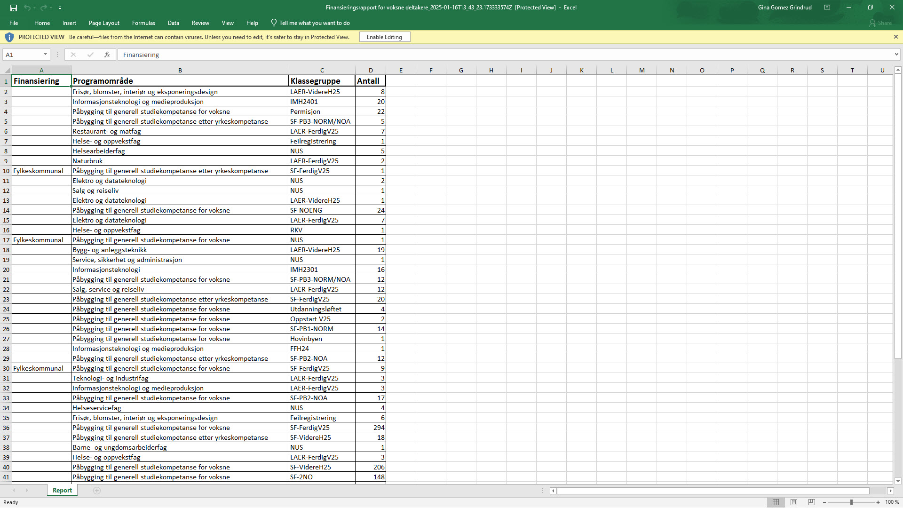Open the File menu

tap(14, 23)
